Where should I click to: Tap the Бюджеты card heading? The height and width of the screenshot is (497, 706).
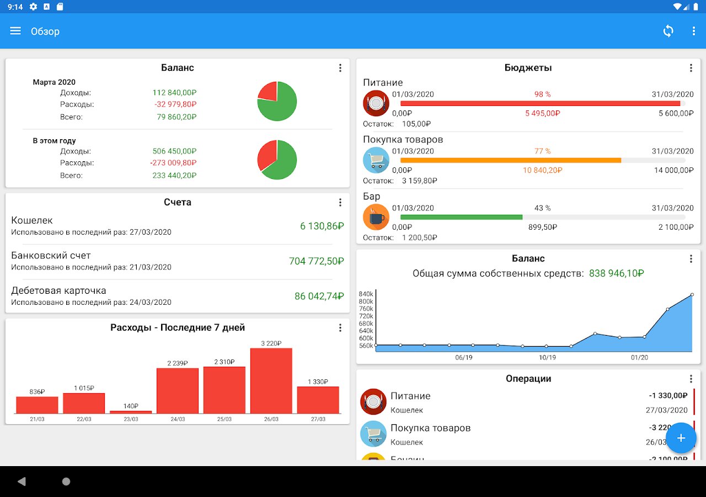528,68
